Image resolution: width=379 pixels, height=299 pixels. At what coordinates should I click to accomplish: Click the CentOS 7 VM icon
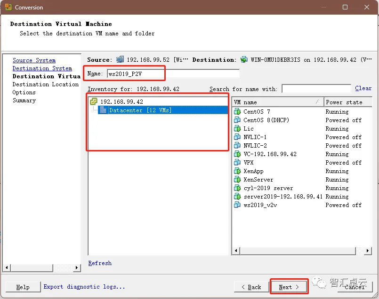(237, 112)
